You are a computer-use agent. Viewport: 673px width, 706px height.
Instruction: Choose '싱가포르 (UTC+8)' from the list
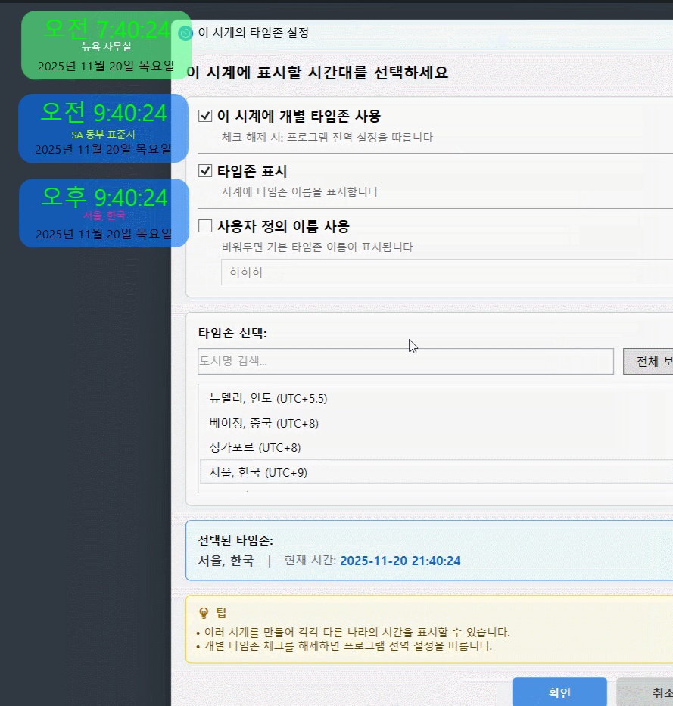point(255,448)
